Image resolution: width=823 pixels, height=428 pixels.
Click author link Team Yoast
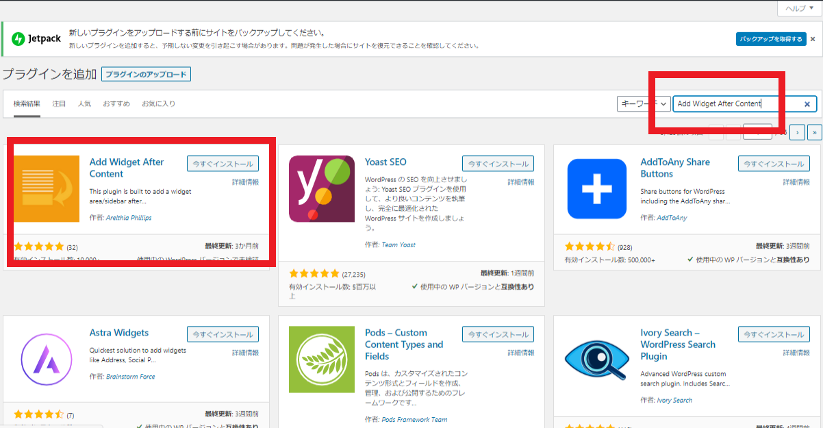[398, 244]
